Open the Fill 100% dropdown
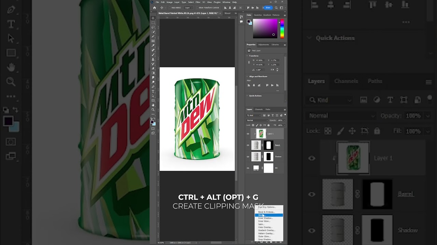This screenshot has width=437, height=245. 284,125
